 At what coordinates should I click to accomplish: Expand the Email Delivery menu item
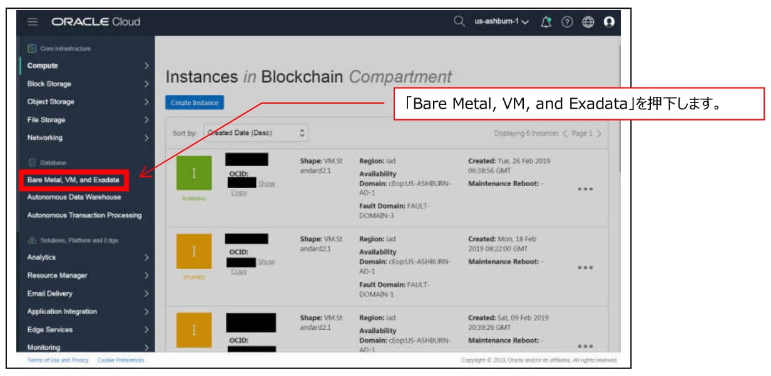click(87, 294)
